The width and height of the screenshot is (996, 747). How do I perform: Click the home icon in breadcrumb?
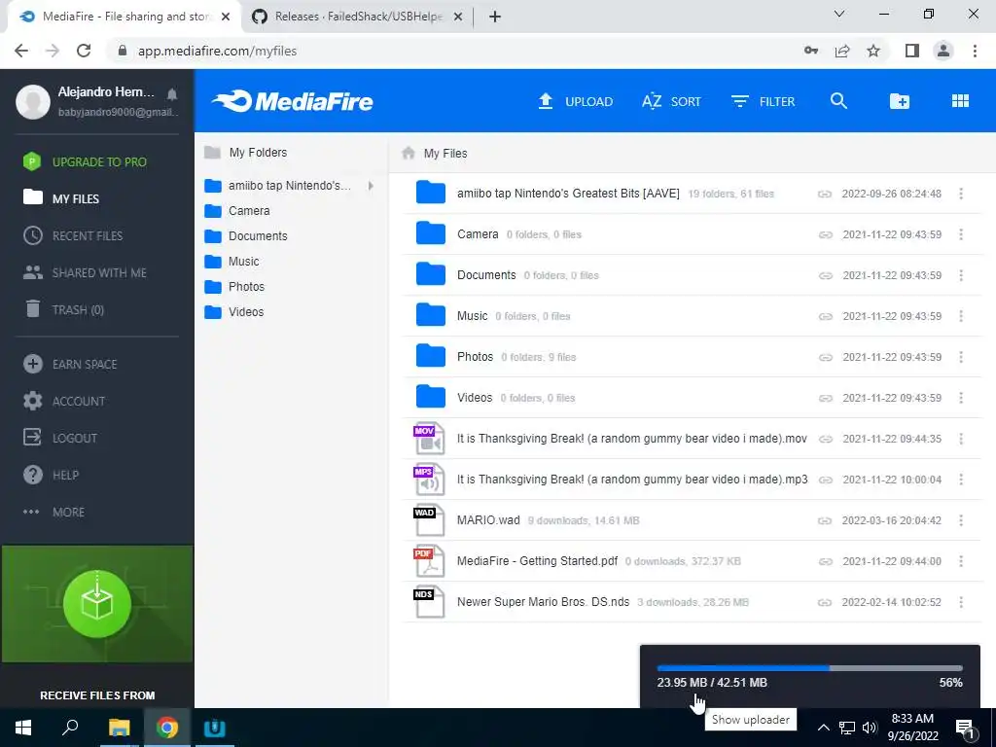pos(409,153)
